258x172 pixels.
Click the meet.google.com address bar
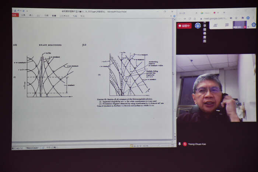(215, 18)
